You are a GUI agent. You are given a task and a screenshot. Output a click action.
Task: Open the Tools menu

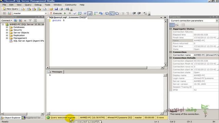[48, 5]
